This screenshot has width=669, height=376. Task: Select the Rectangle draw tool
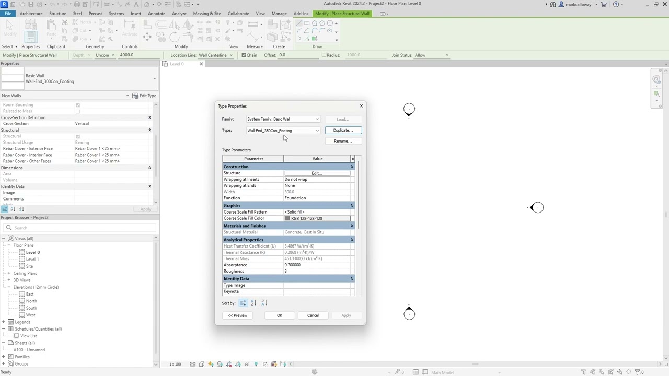(x=307, y=23)
